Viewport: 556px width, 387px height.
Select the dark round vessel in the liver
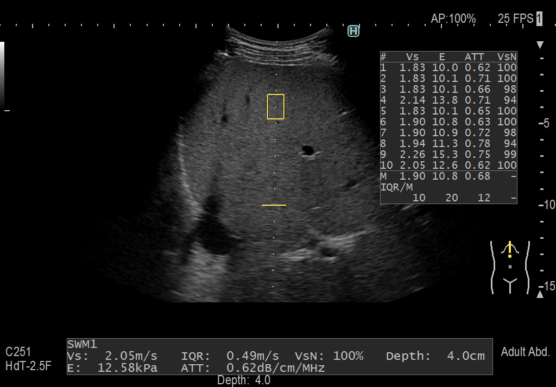(308, 150)
